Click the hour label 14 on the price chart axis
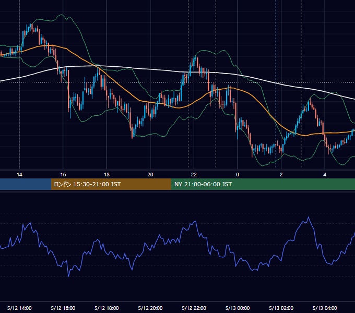Image resolution: width=355 pixels, height=313 pixels. [19, 175]
